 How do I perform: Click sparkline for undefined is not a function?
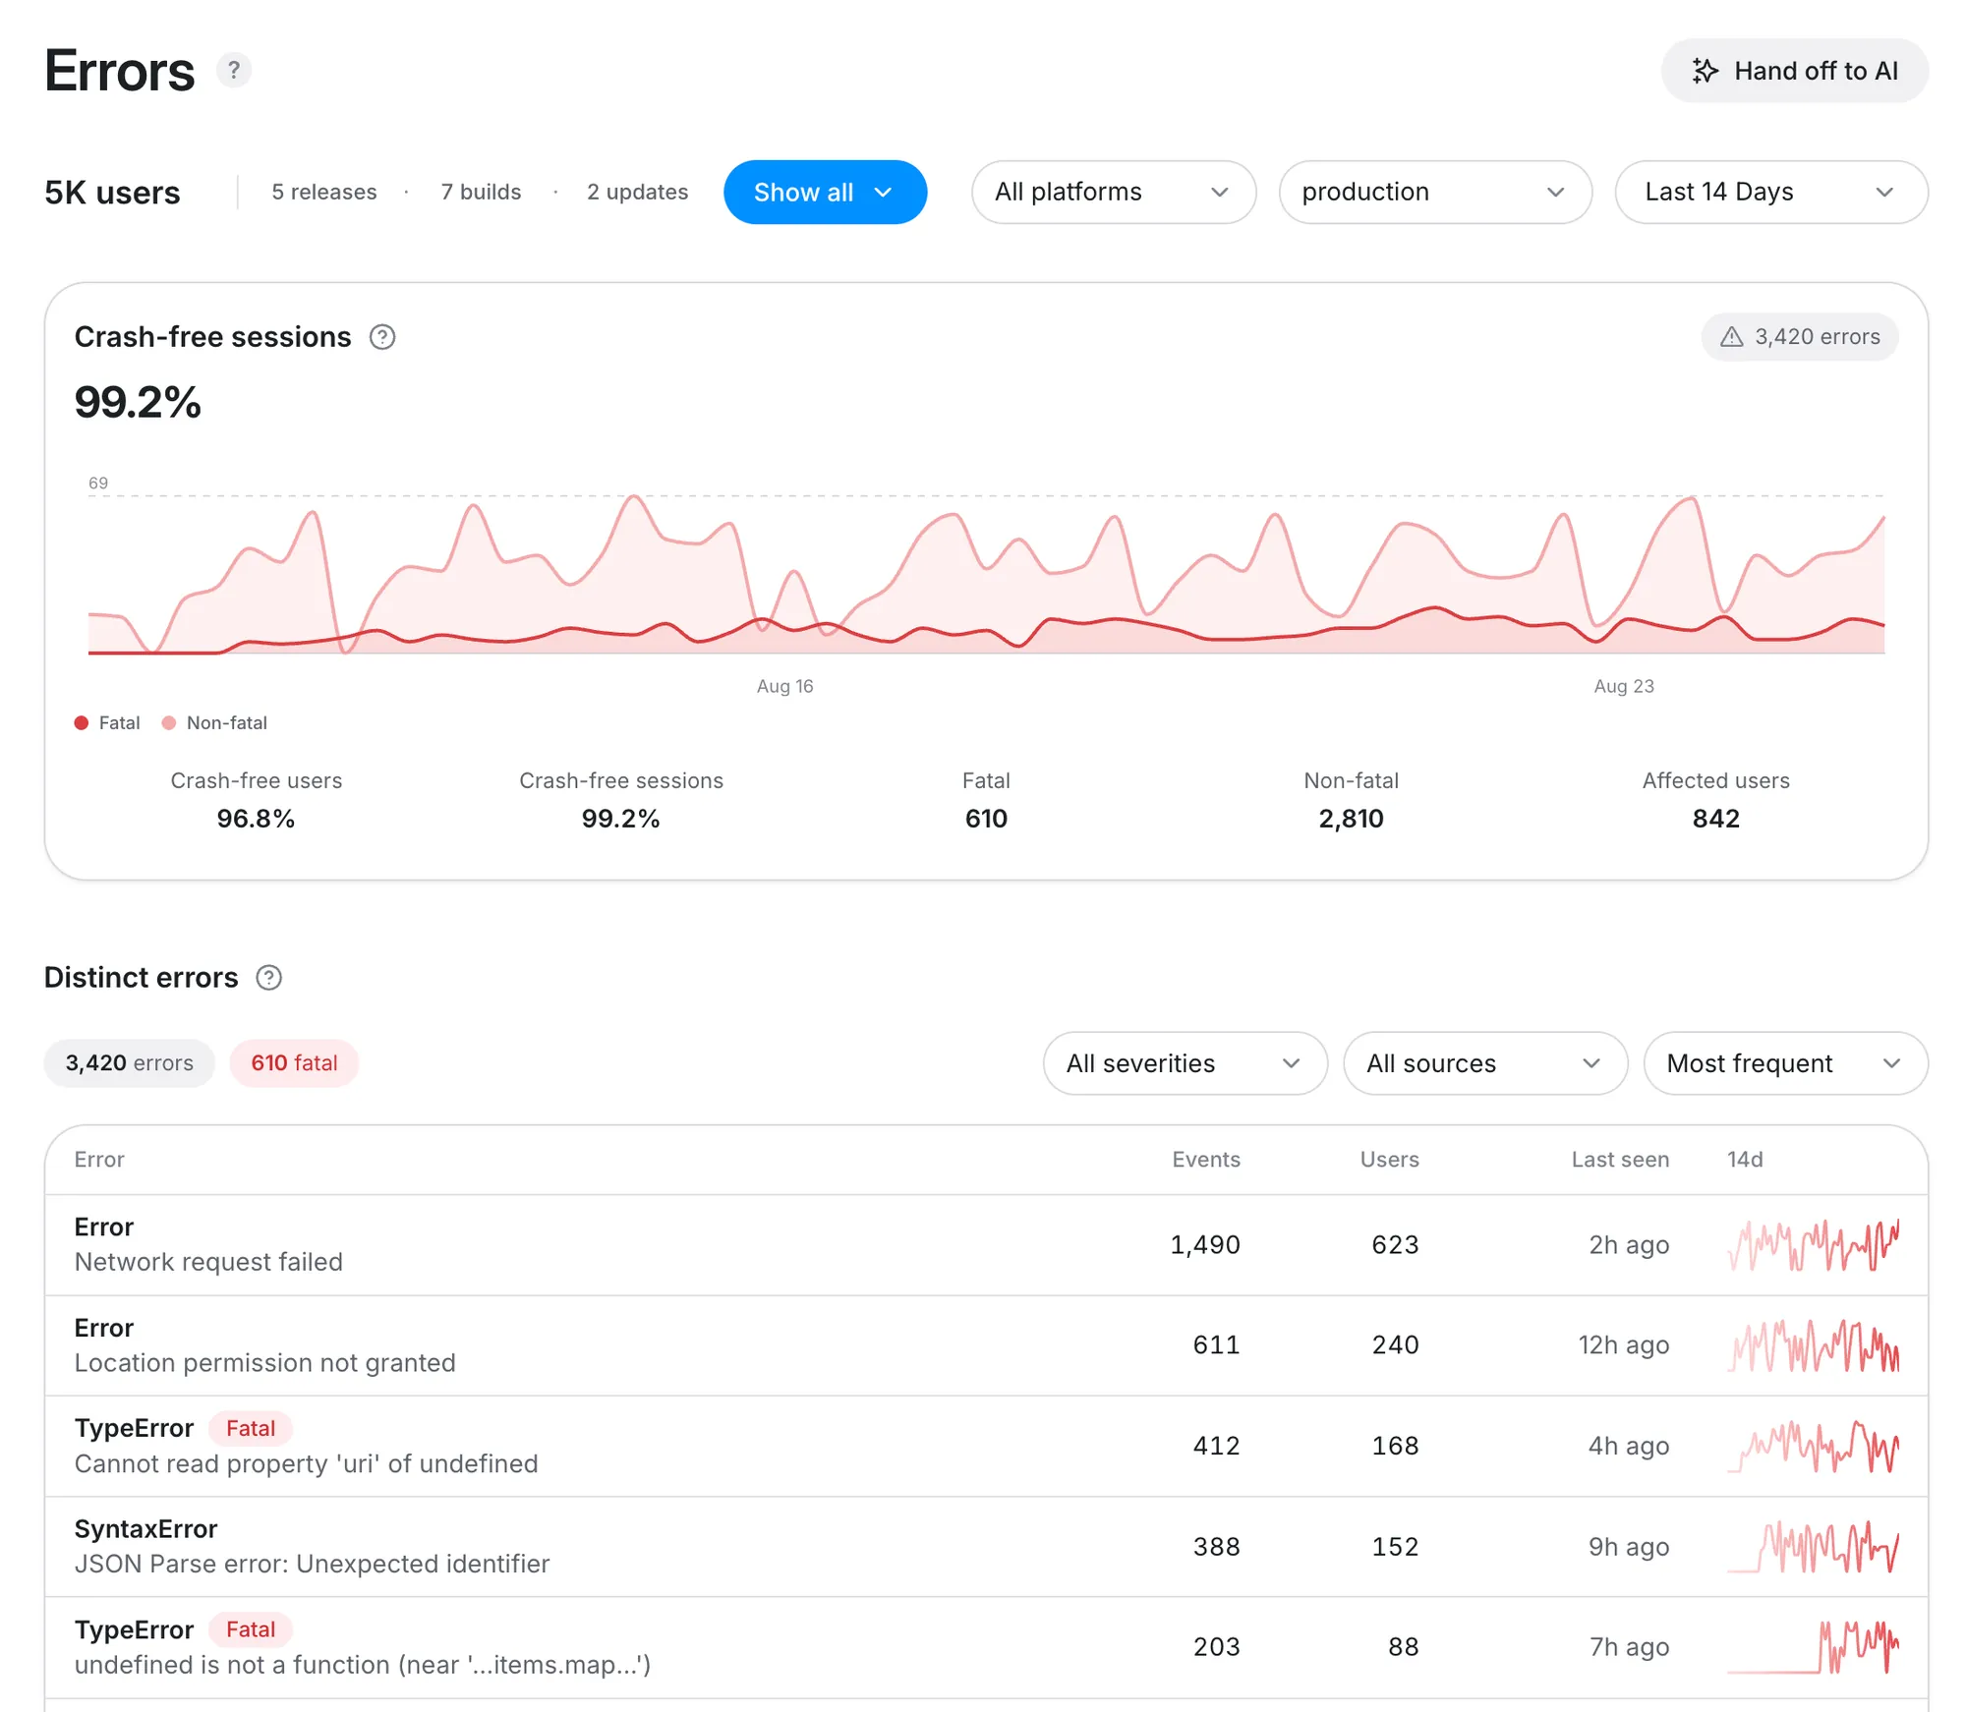[1814, 1648]
